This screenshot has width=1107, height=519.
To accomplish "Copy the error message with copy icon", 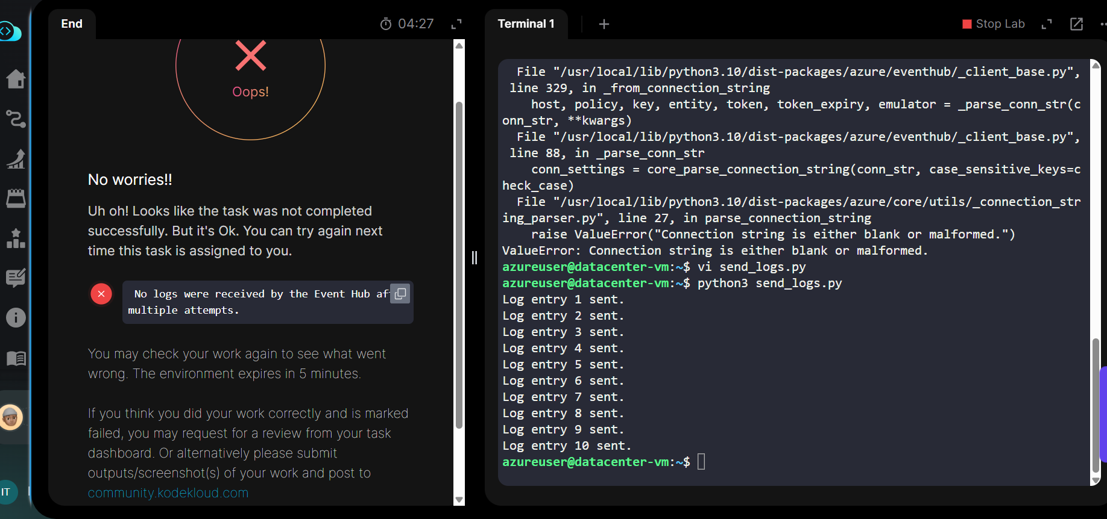I will pyautogui.click(x=400, y=294).
